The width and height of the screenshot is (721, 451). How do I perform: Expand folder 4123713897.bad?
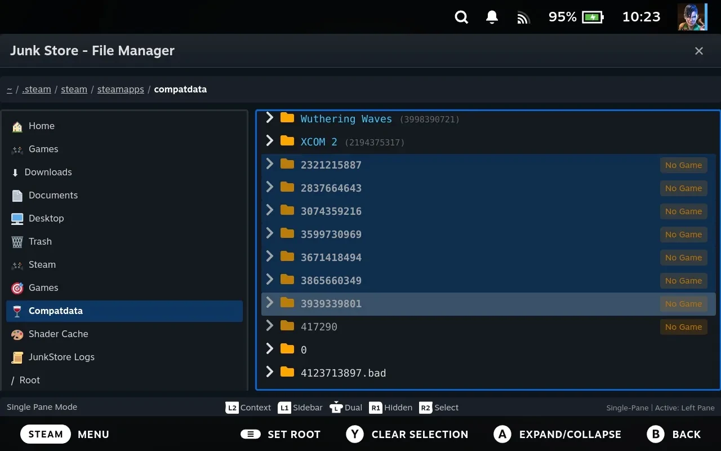point(270,372)
